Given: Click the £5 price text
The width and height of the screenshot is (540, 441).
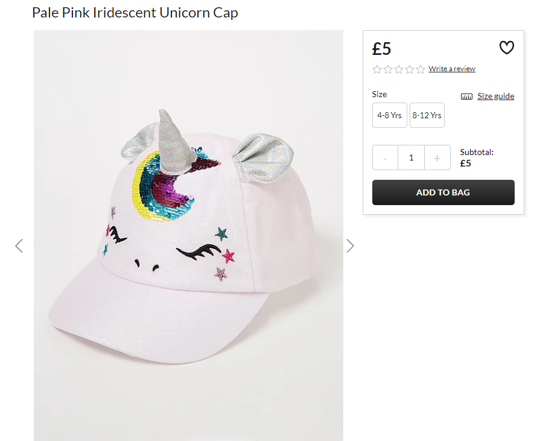Looking at the screenshot, I should [381, 48].
